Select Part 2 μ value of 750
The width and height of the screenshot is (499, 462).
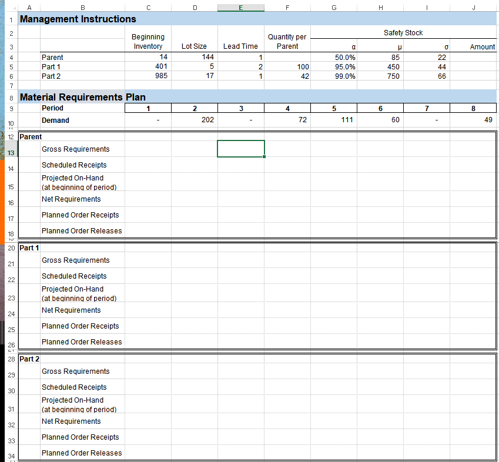click(380, 76)
